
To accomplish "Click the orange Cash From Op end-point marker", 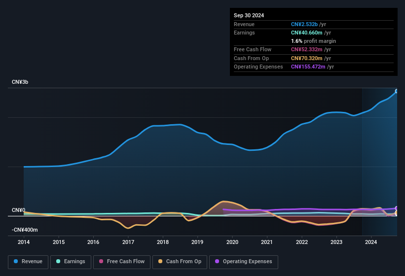I will pos(397,212).
